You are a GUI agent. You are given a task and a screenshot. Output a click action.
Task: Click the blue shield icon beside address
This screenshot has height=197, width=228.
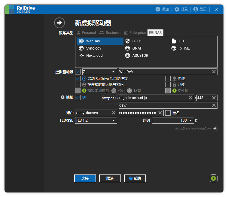84,98
